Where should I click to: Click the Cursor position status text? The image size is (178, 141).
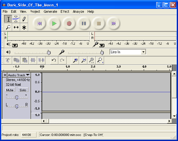point(61,135)
